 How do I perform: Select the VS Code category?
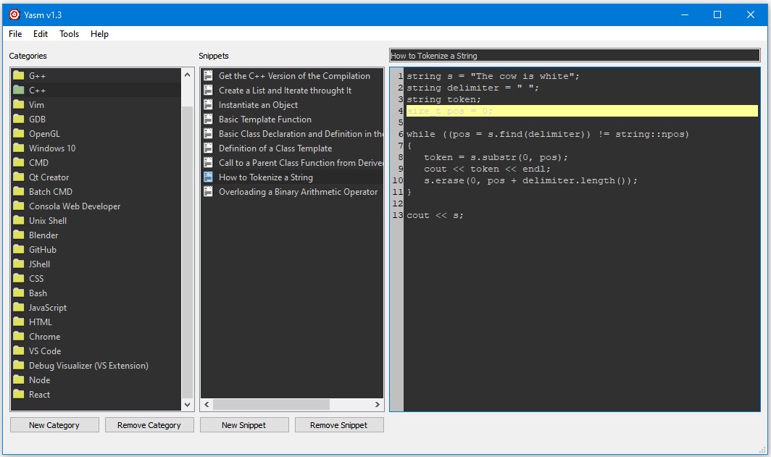(x=96, y=351)
